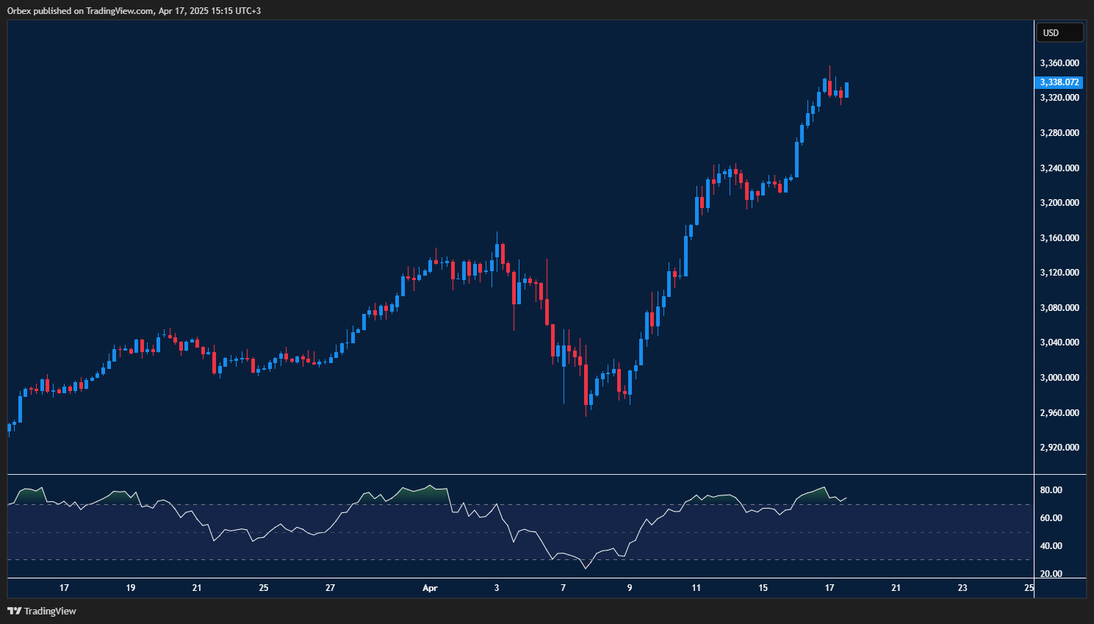Click the 3,000.000 level on price scale
The image size is (1094, 624).
coord(1059,378)
